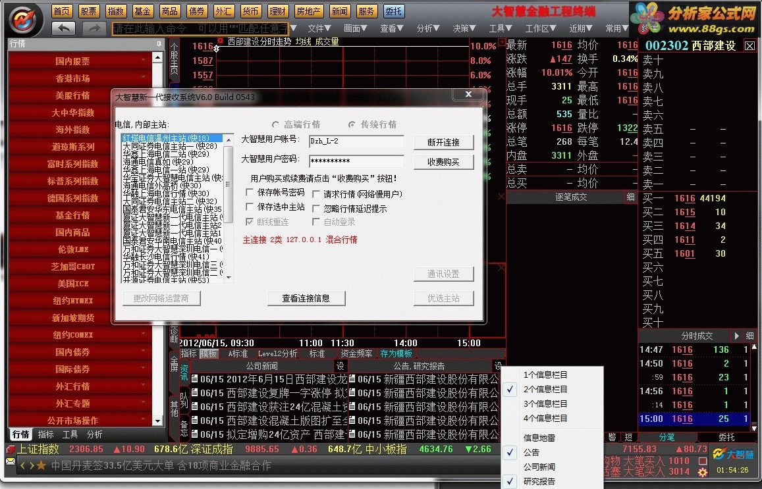Screen dimensions: 762x489
Task: Enable 保存帐号密码 checkbox
Action: 250,192
